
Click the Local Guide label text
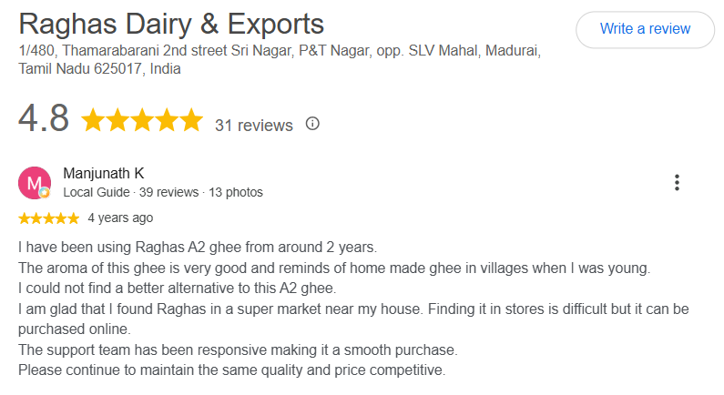click(x=97, y=192)
